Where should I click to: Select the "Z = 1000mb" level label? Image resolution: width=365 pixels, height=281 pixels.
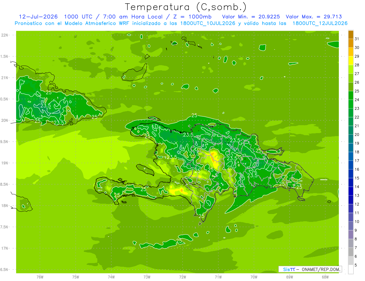click(192, 17)
